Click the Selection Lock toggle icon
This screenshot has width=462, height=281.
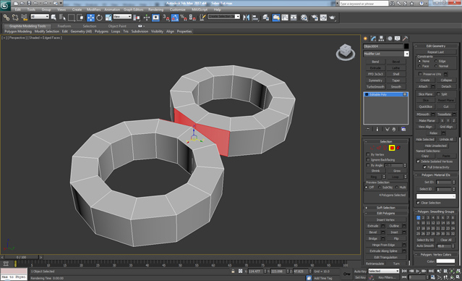[x=233, y=271]
